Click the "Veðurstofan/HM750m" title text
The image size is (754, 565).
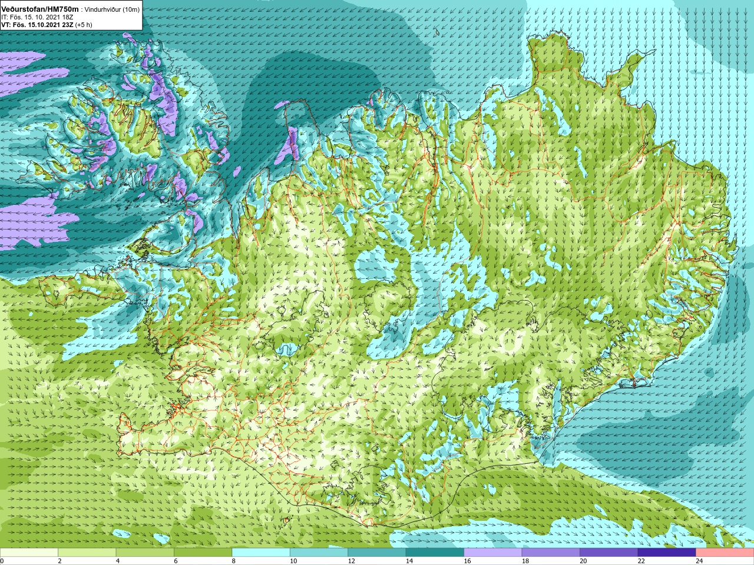click(40, 9)
